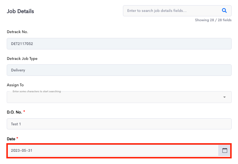The width and height of the screenshot is (238, 164).
Task: Click the 'Detrack No.' label
Action: (x=18, y=32)
